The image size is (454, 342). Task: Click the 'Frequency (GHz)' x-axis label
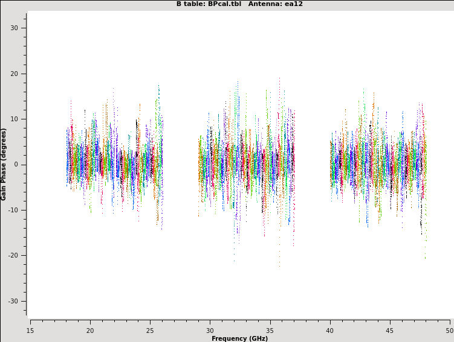[x=239, y=338]
